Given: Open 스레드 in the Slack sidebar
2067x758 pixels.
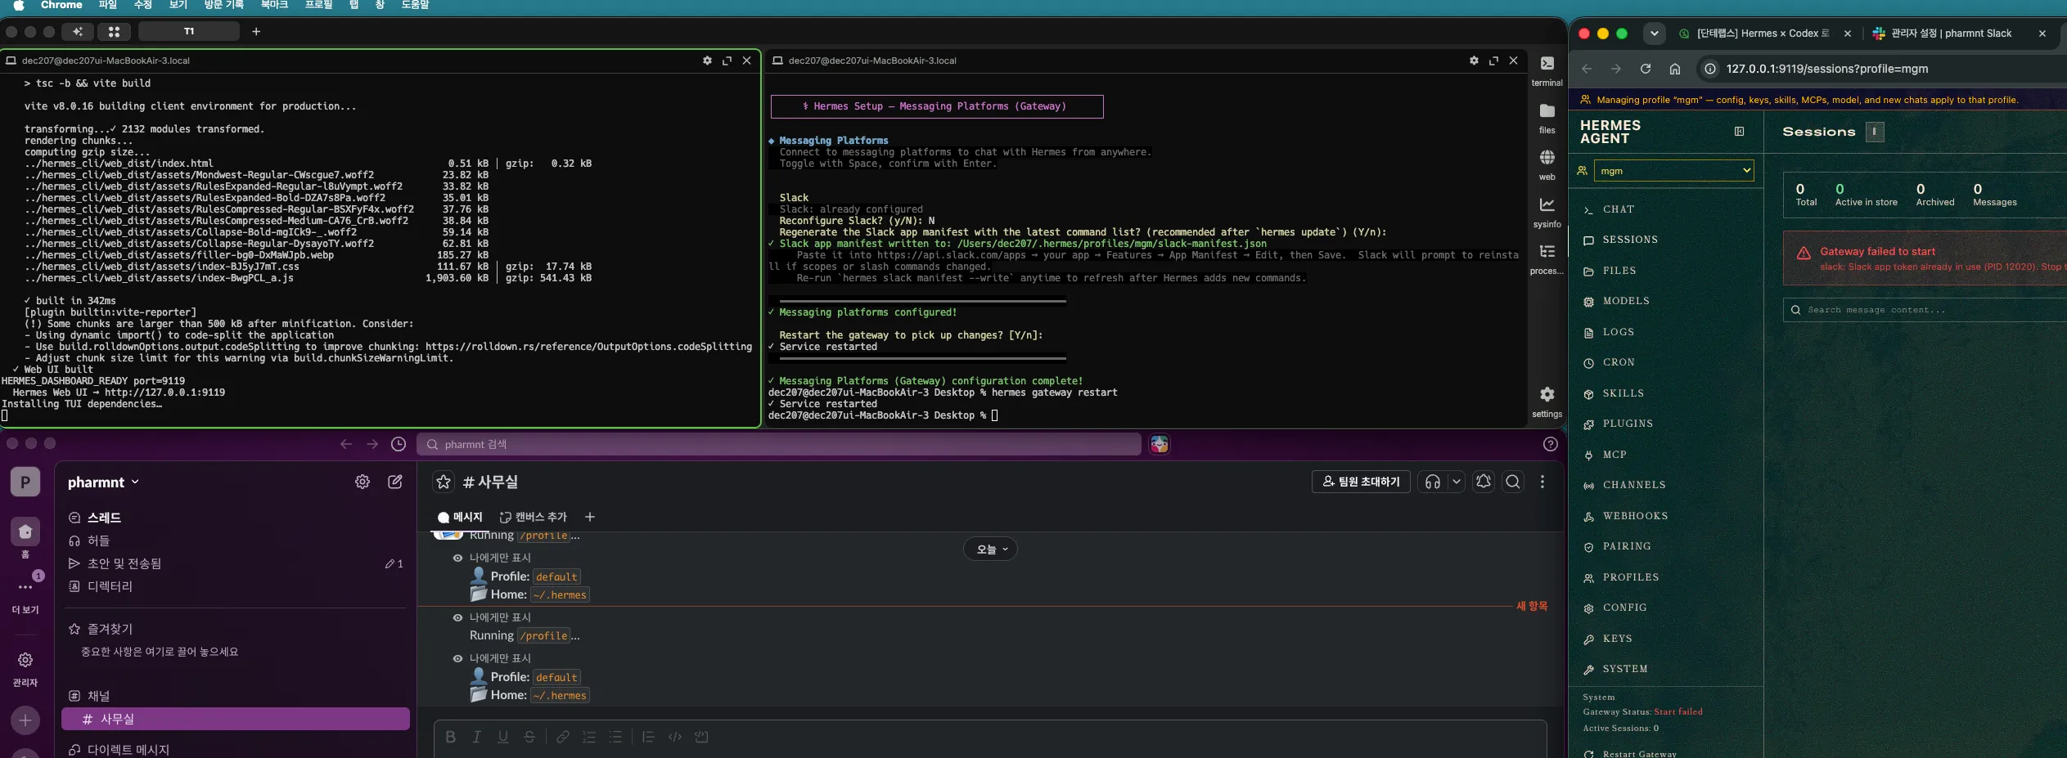Looking at the screenshot, I should [104, 518].
